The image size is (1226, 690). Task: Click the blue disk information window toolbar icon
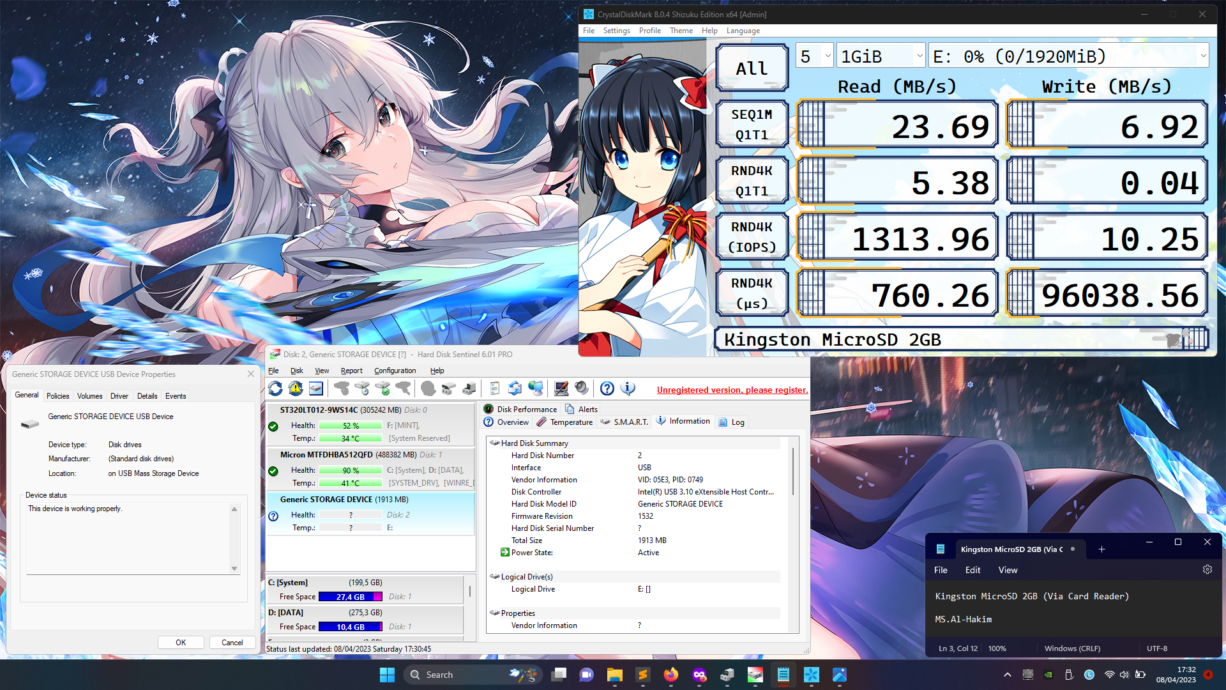pos(315,388)
